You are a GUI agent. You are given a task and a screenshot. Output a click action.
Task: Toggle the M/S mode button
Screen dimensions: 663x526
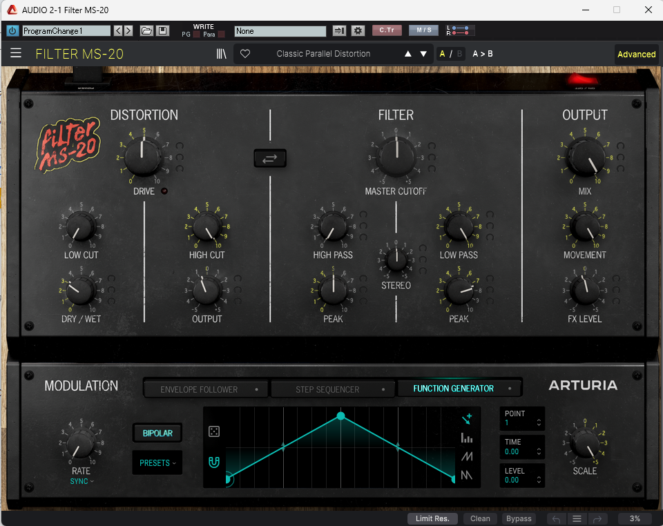(x=423, y=30)
